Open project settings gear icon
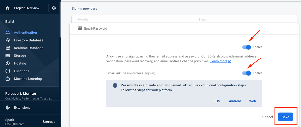Screen dimensions: 301x127 coord(54,8)
